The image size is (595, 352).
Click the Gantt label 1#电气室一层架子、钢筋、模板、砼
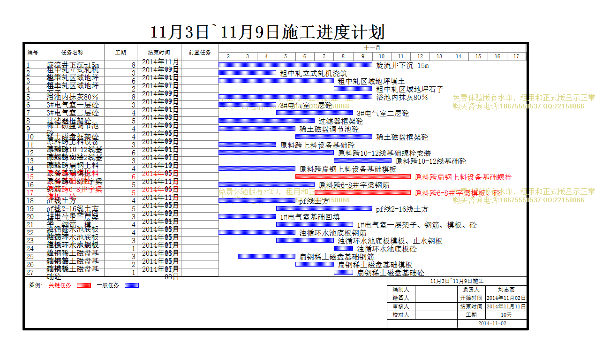click(417, 225)
